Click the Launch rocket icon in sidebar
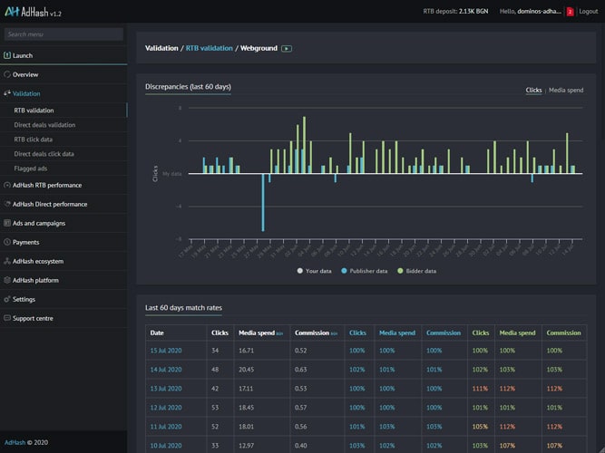605x453 pixels. [x=7, y=55]
